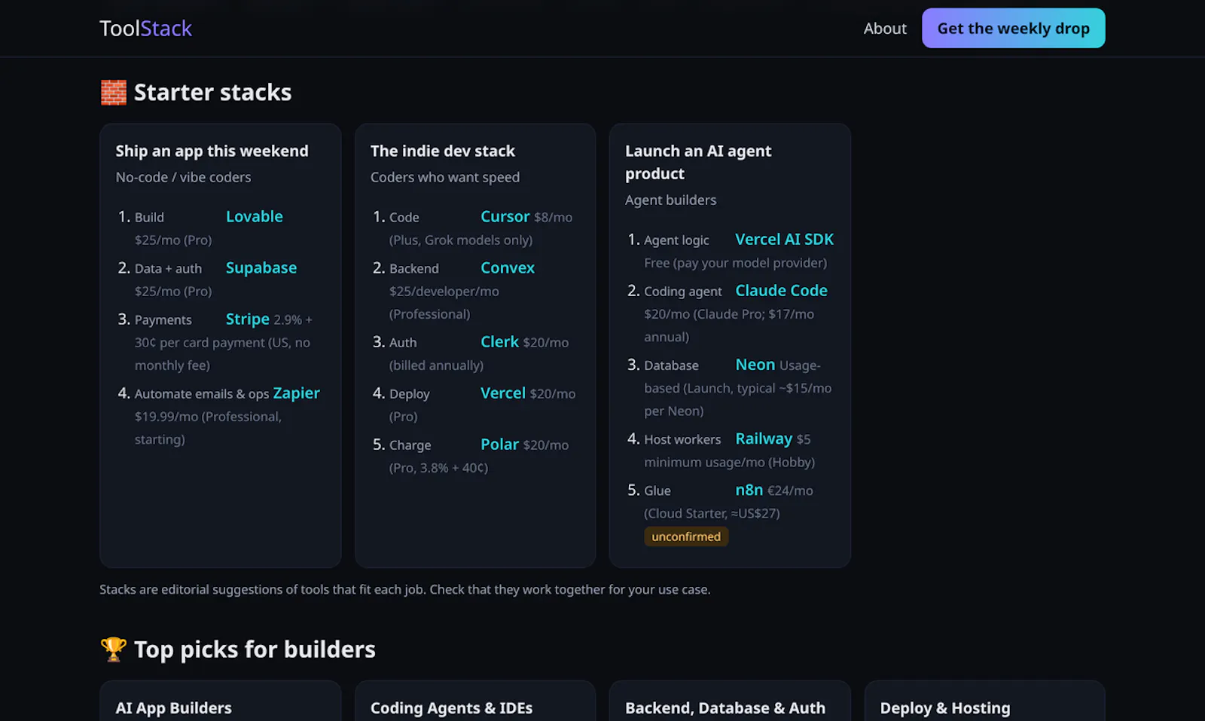Click Get the weekly drop button
The image size is (1205, 721).
(1013, 29)
